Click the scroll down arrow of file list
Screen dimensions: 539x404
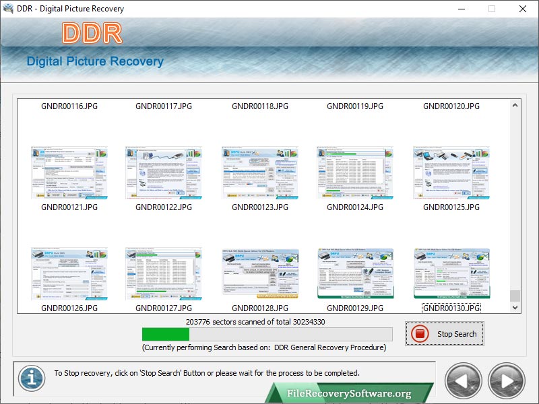click(515, 308)
